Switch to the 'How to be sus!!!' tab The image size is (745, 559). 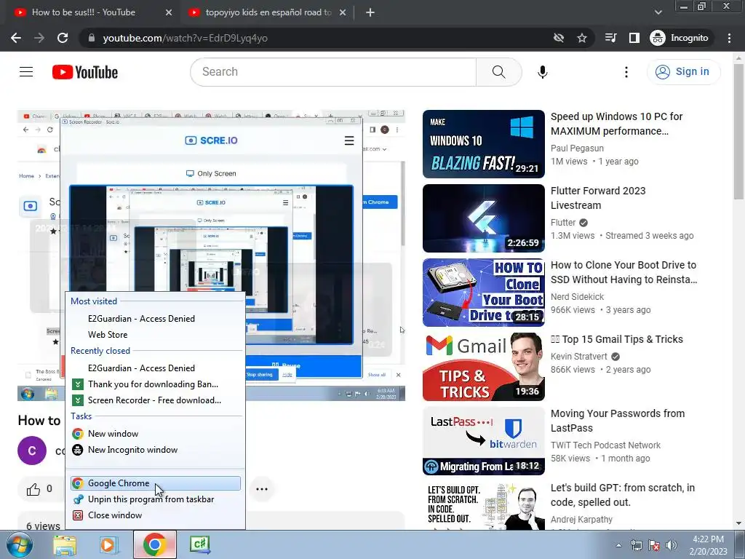coord(84,12)
